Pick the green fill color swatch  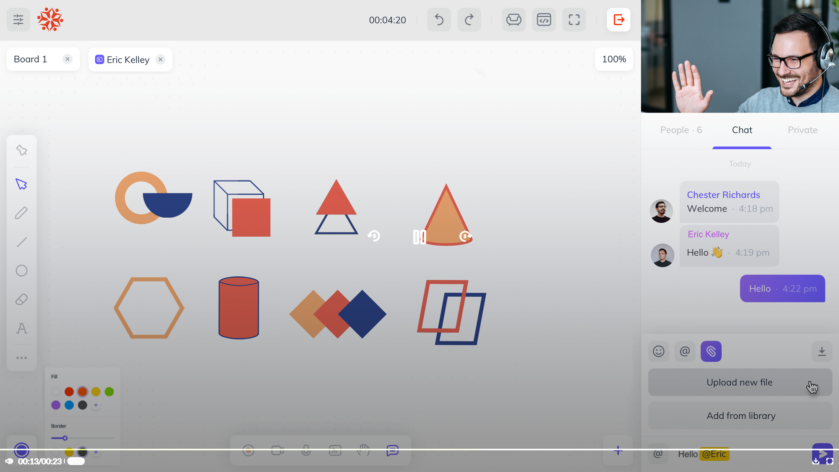pos(109,391)
